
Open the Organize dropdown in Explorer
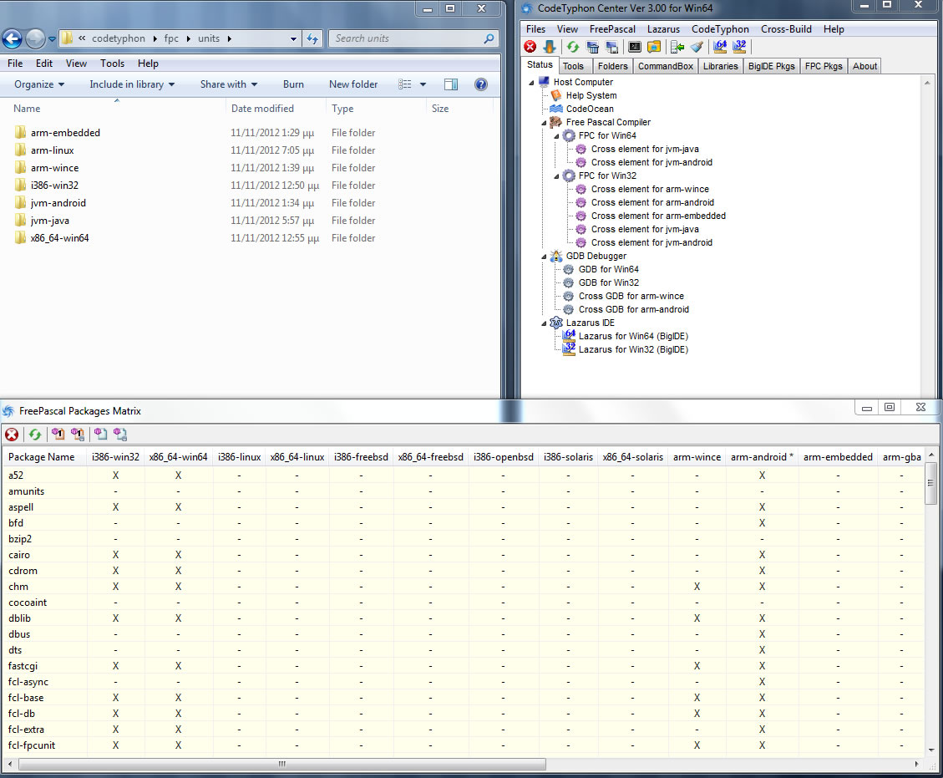(x=39, y=84)
